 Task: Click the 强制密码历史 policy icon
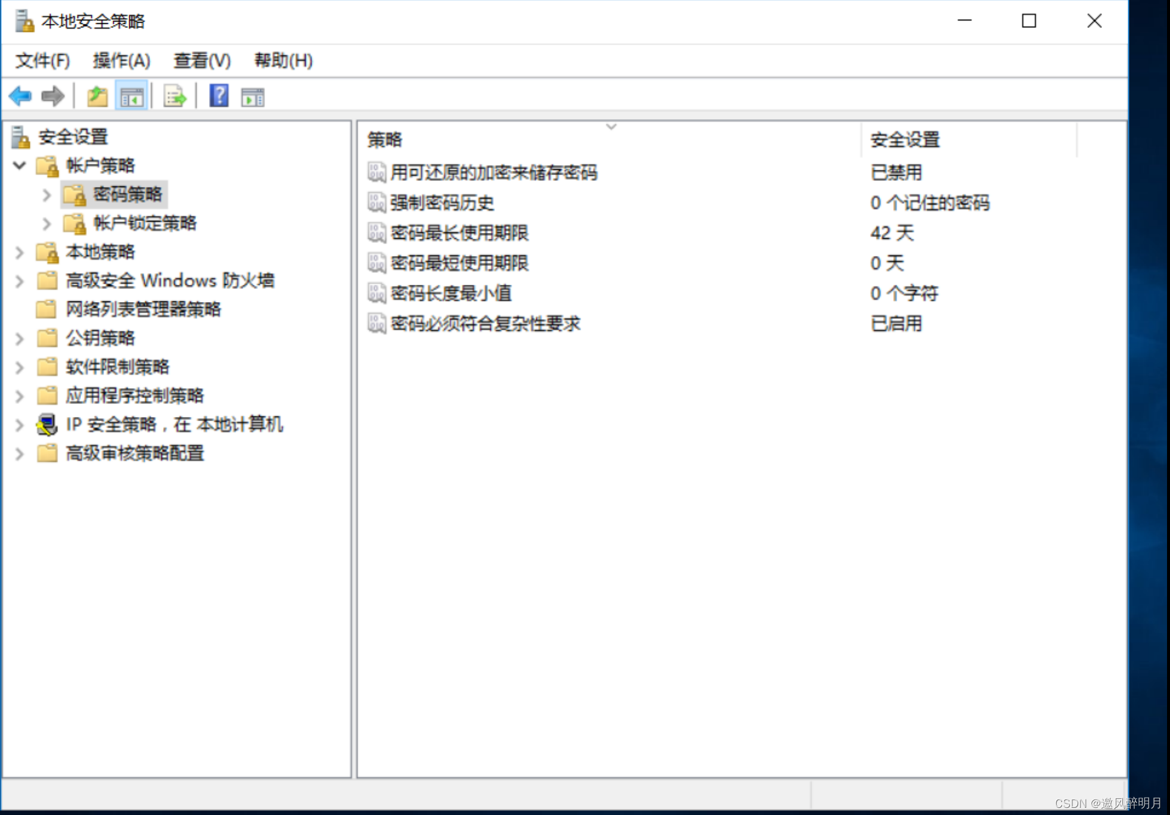pos(375,203)
